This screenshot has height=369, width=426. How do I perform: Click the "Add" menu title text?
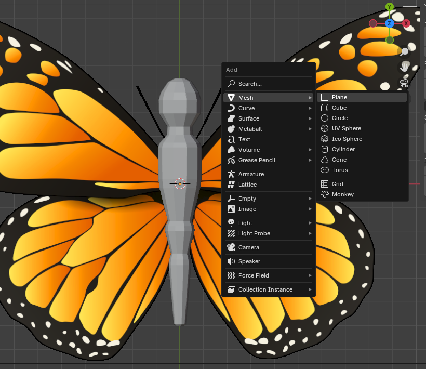(232, 70)
